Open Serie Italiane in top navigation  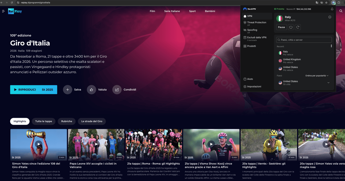(172, 11)
